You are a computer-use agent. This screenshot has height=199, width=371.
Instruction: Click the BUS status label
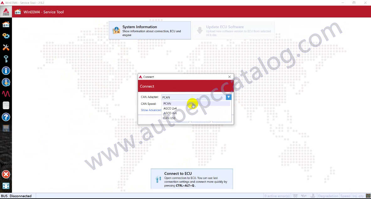point(4,196)
